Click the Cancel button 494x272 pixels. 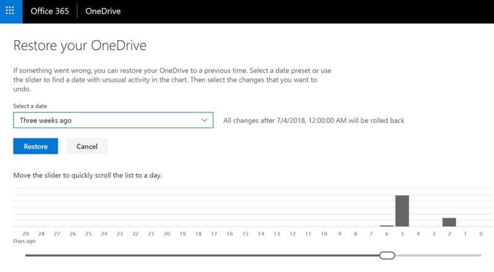point(87,146)
